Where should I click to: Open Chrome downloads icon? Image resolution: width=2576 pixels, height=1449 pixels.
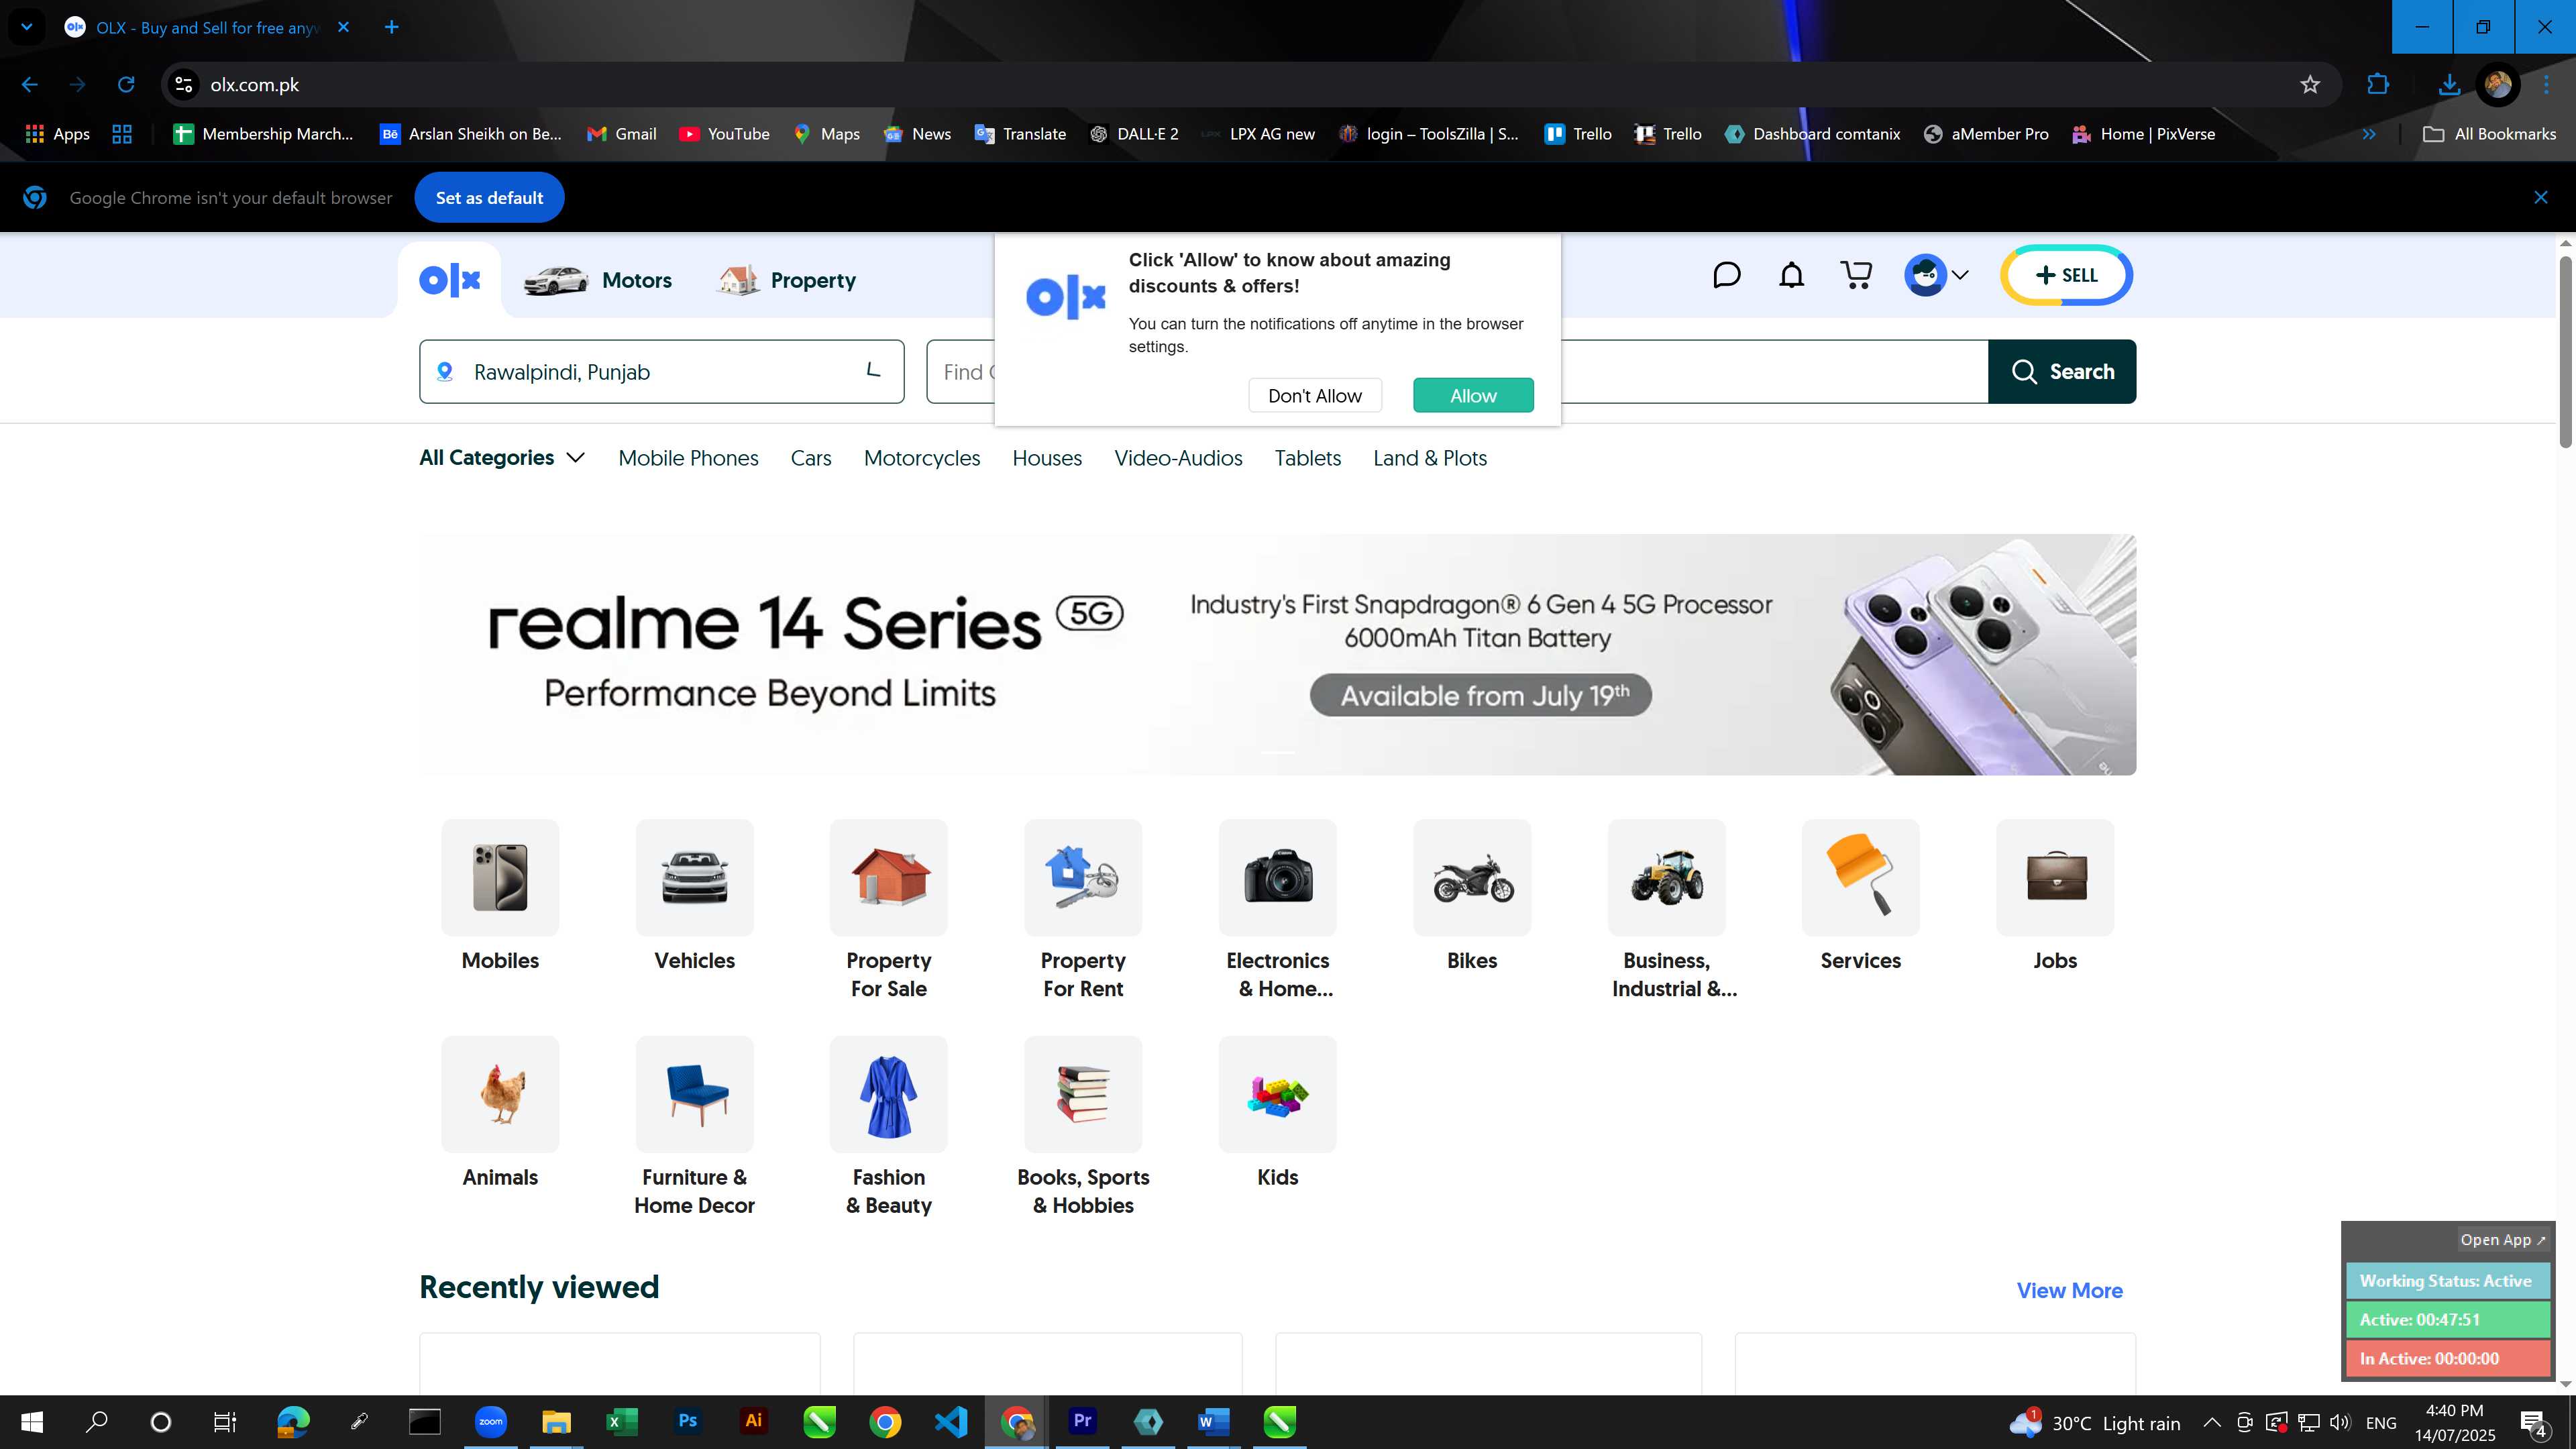point(2449,85)
